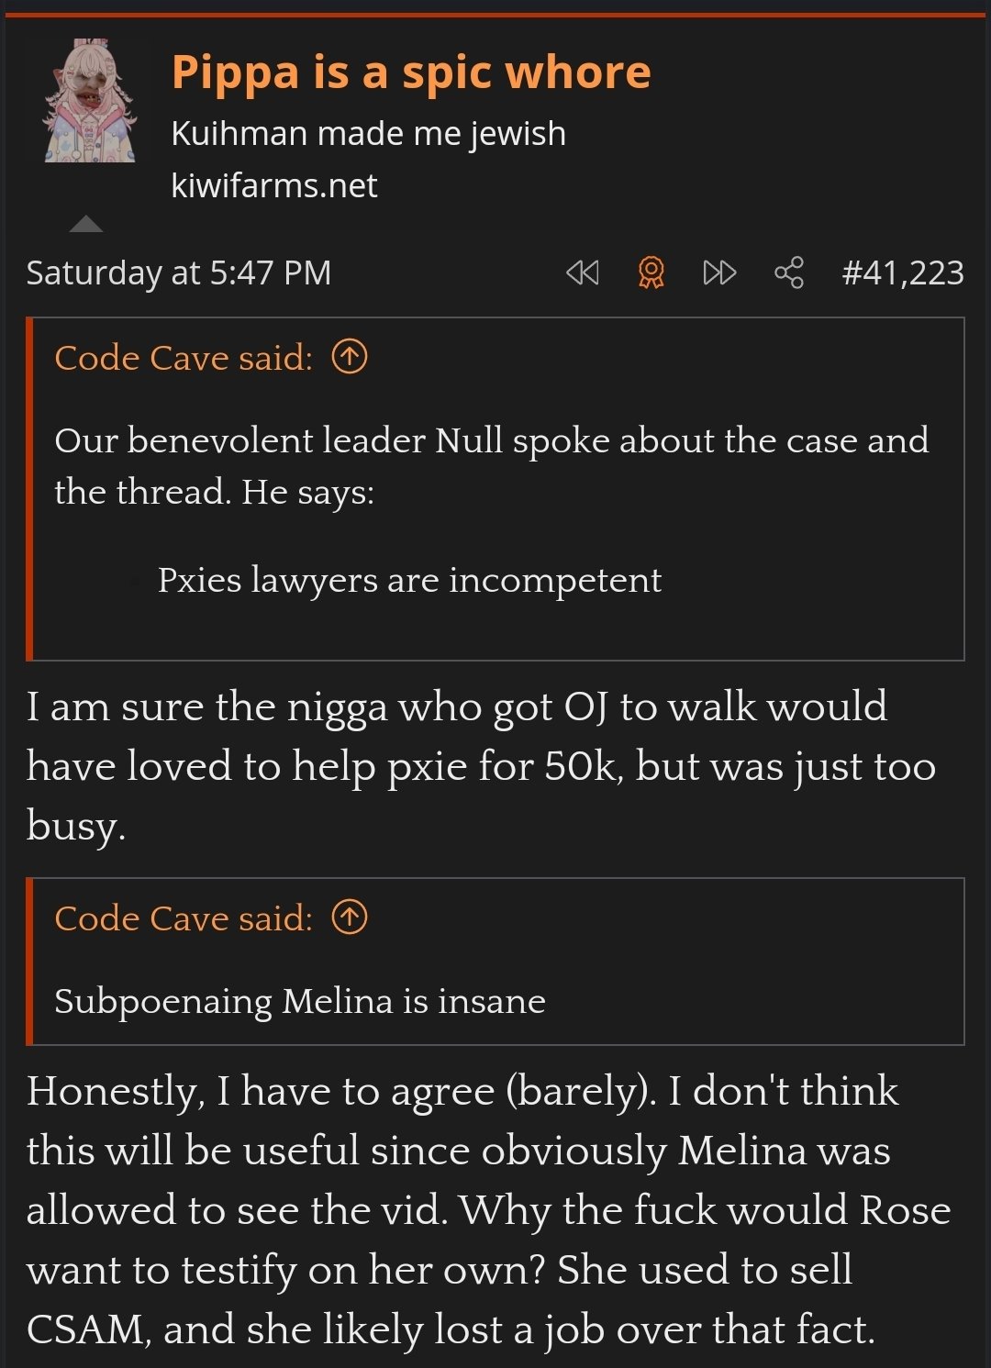Click the up-arrow icon in the second quote header
991x1368 pixels.
click(350, 917)
